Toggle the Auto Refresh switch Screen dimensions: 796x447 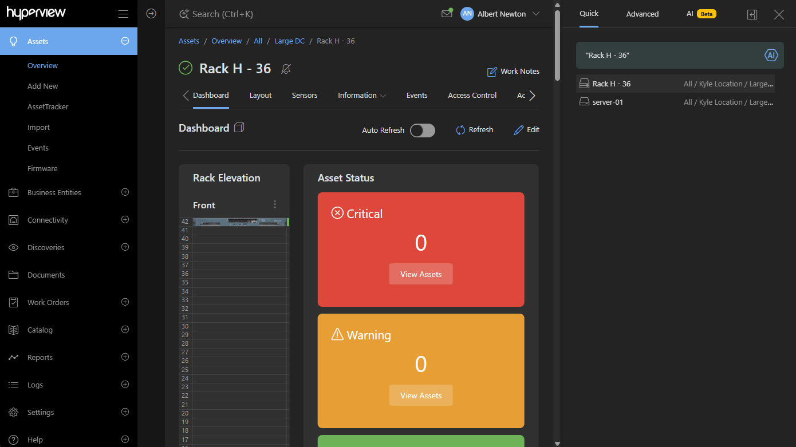coord(423,130)
